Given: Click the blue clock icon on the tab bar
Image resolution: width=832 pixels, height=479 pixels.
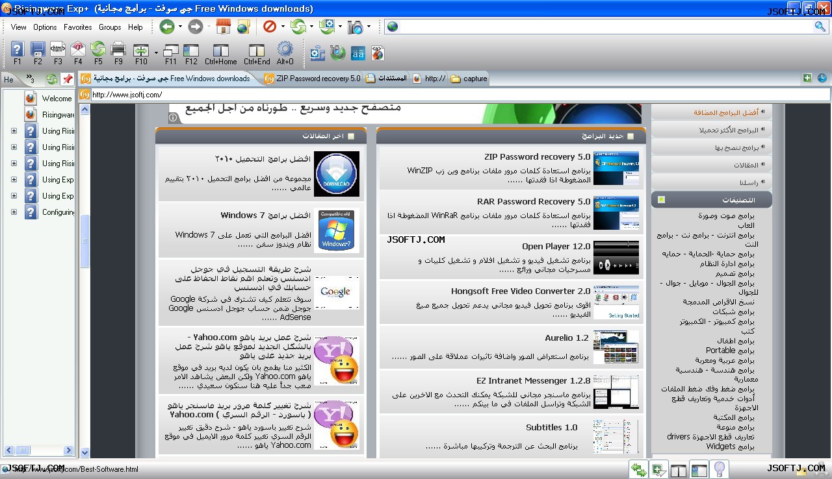Looking at the screenshot, I should click(x=822, y=78).
